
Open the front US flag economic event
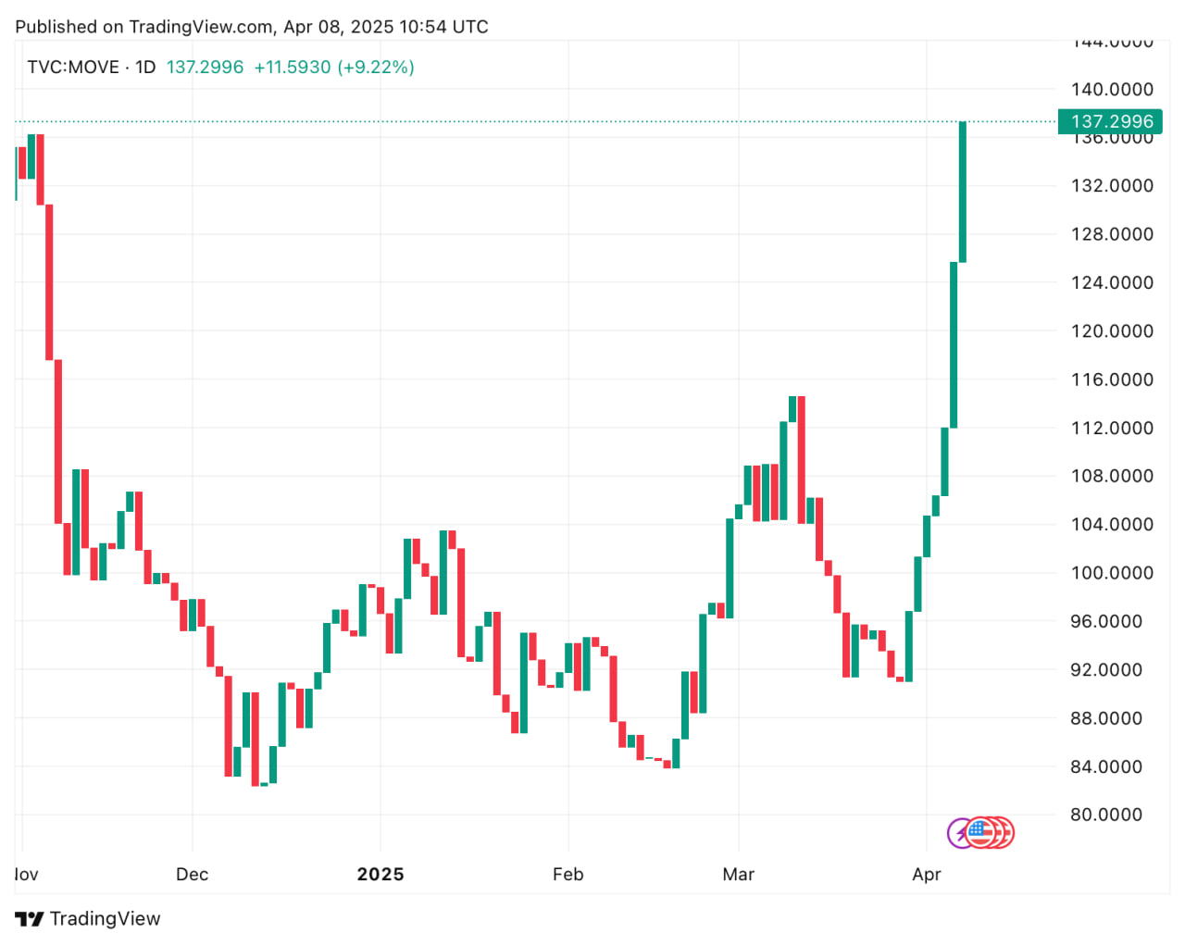pyautogui.click(x=979, y=832)
